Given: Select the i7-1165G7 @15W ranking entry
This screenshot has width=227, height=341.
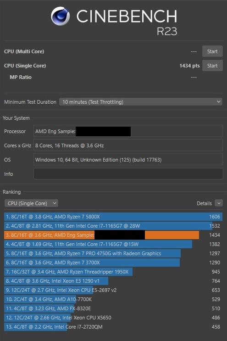Looking at the screenshot, I should pyautogui.click(x=113, y=244).
